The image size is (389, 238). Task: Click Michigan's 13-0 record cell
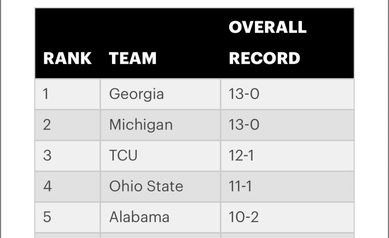(244, 125)
